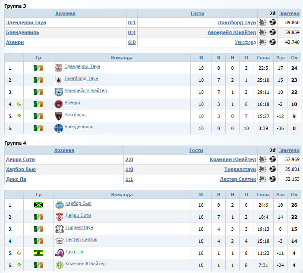
Task: Open Крамлин Юнайтед link in Group 4 standings
Action: coord(85,264)
